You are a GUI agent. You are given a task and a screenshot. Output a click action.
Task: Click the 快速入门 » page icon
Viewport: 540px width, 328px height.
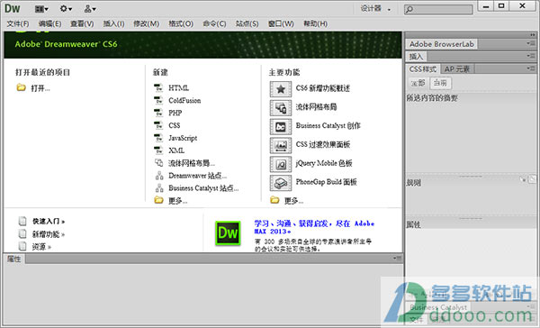22,221
